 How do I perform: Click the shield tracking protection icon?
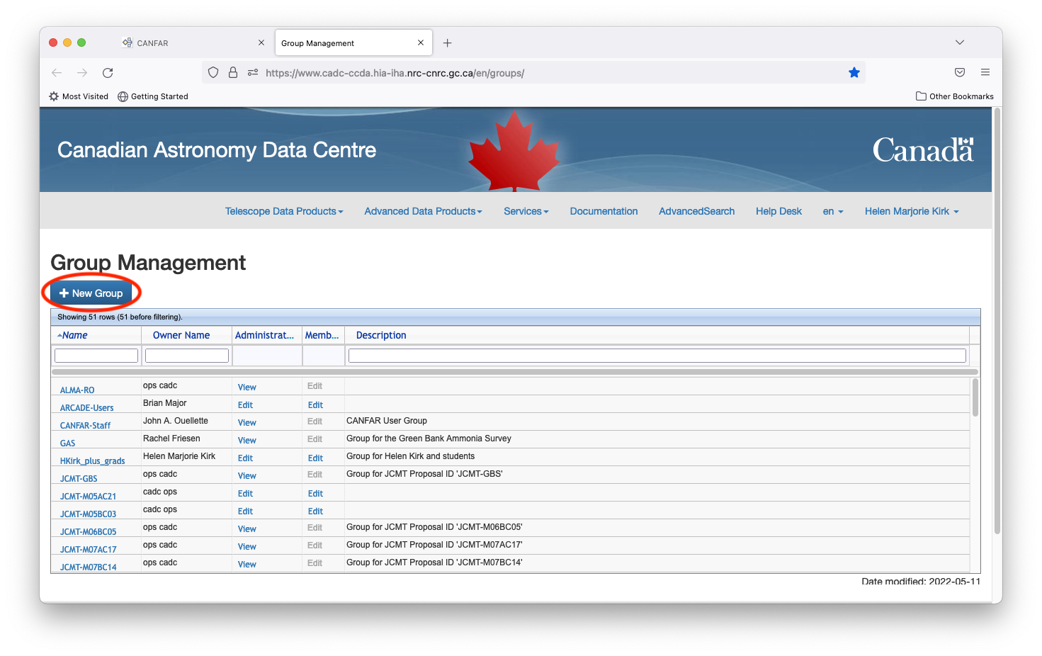point(213,72)
